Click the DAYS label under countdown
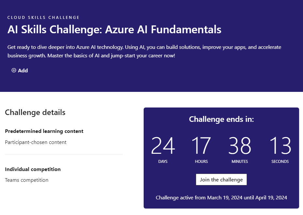 tap(163, 162)
